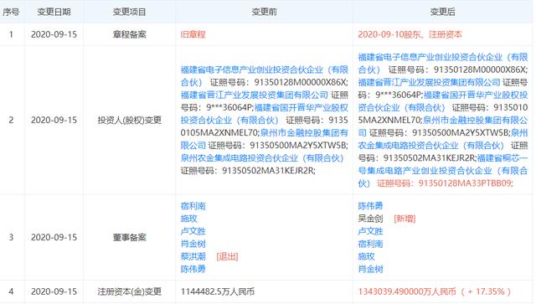The image size is (536, 304).
Task: Click the 序号 column header
Action: pos(11,12)
